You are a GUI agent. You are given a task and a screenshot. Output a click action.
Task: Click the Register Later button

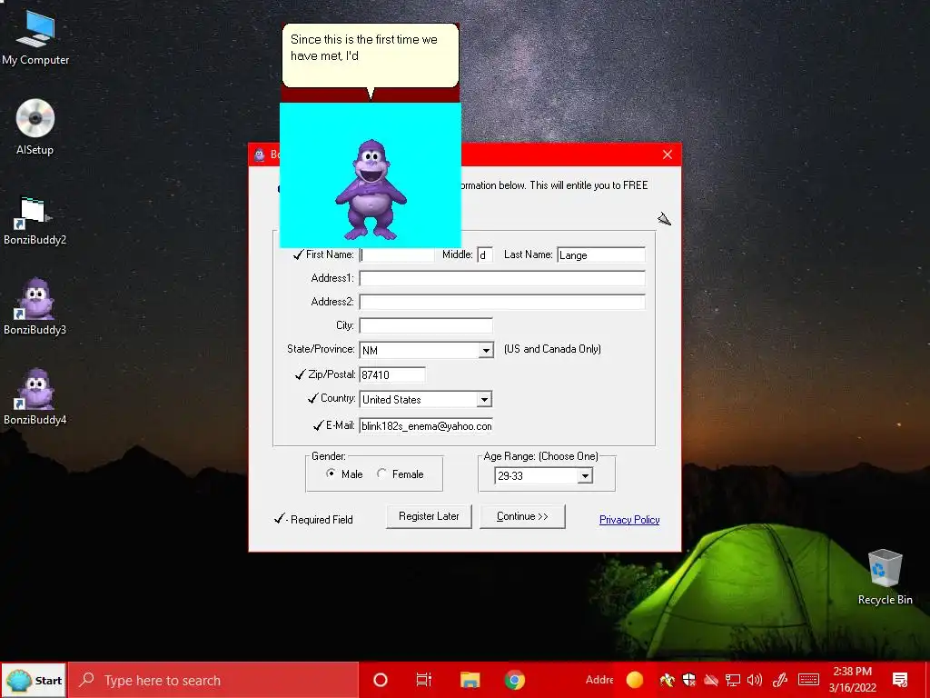coord(429,516)
